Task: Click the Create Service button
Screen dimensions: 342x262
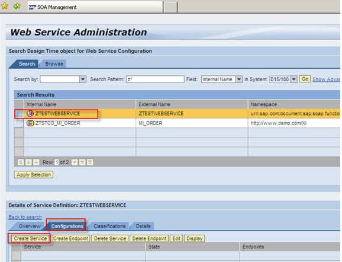Action: (x=30, y=238)
